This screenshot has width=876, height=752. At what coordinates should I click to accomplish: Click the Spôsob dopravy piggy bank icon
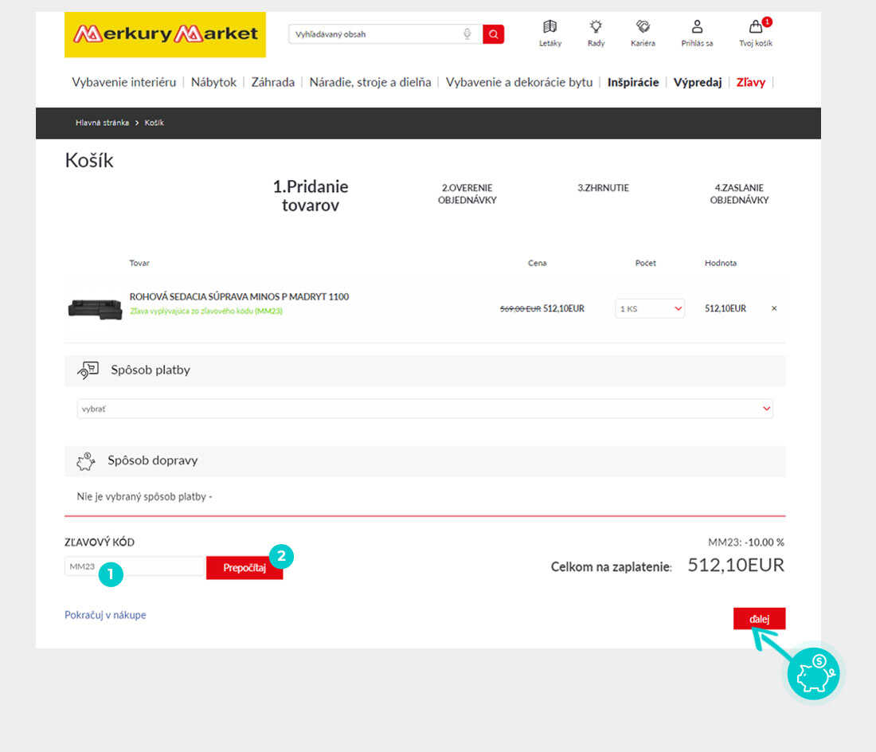86,461
